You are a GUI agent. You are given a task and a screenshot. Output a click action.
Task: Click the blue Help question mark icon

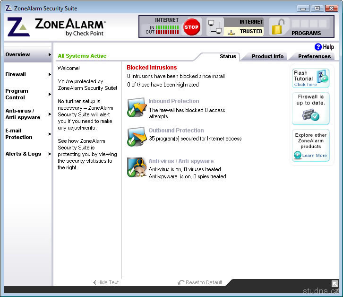[x=318, y=47]
